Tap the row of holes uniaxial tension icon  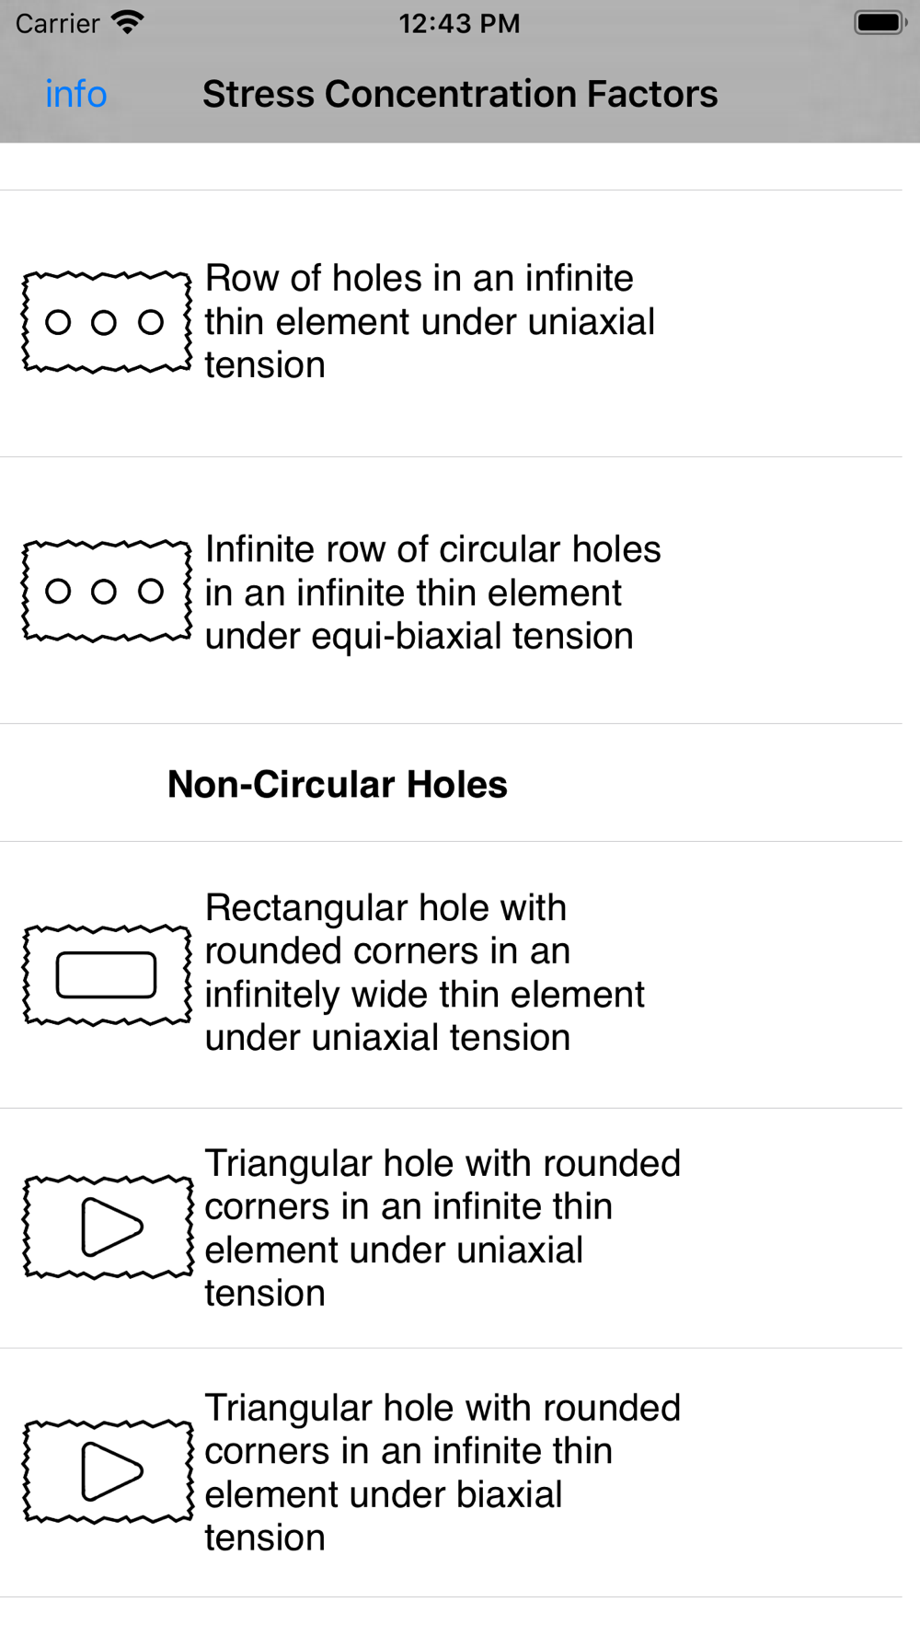107,322
